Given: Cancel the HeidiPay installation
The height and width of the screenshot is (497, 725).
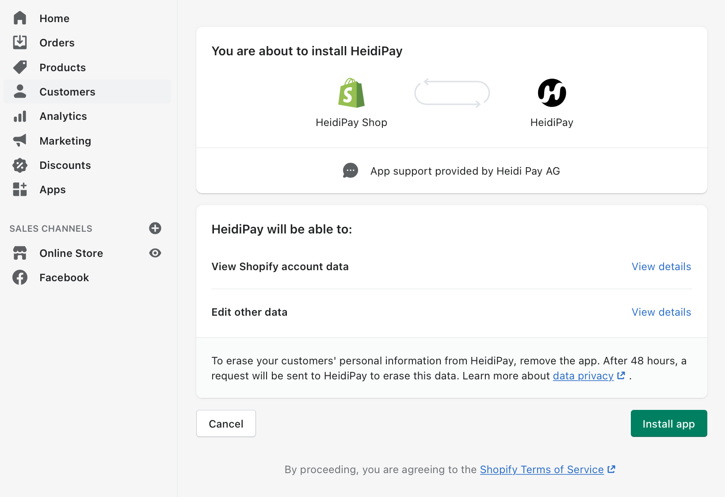Looking at the screenshot, I should (225, 423).
